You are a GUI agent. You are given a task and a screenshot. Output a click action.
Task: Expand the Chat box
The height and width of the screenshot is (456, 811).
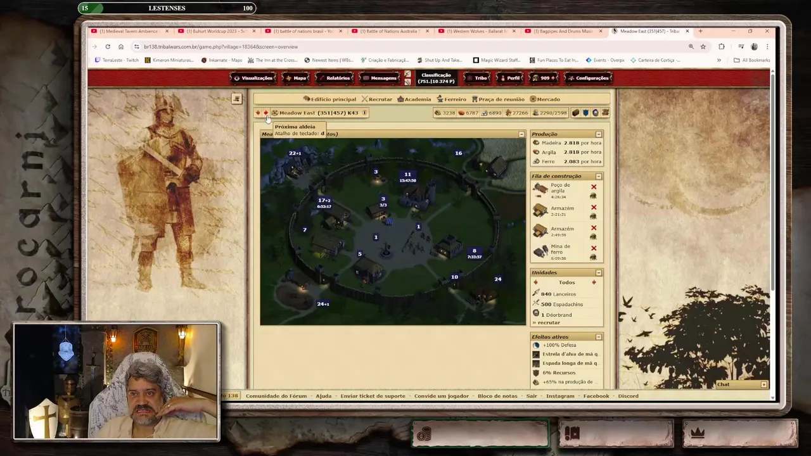coord(763,384)
